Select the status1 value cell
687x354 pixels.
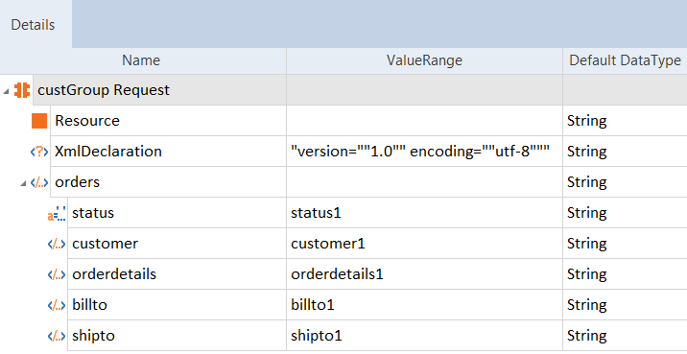tap(424, 212)
